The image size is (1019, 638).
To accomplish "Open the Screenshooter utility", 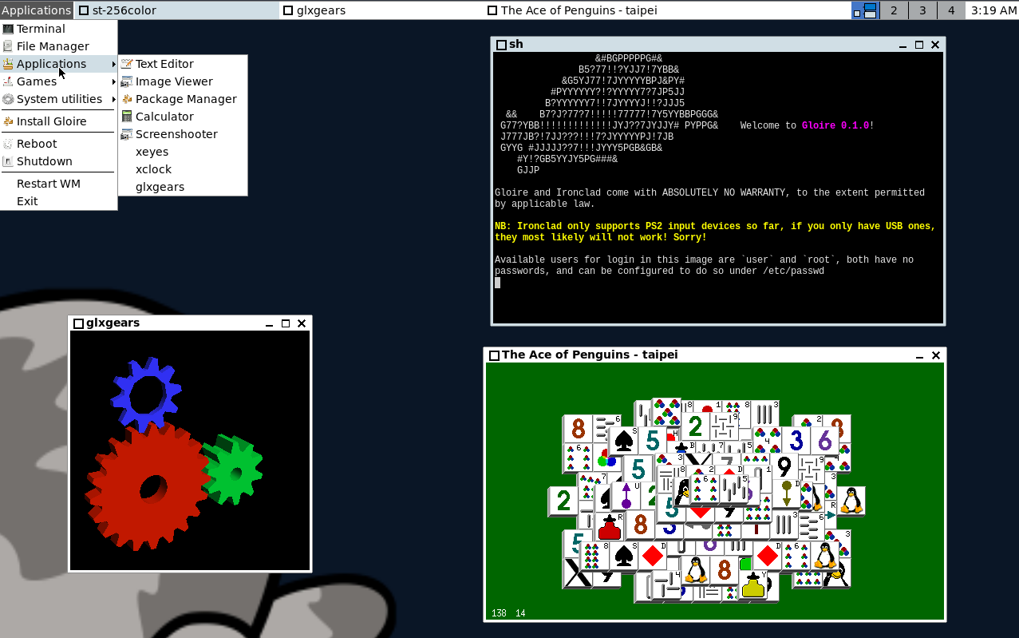I will pos(177,133).
